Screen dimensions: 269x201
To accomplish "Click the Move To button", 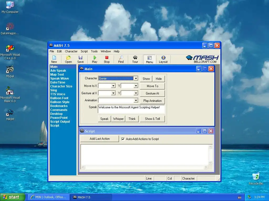I will coord(153,86).
